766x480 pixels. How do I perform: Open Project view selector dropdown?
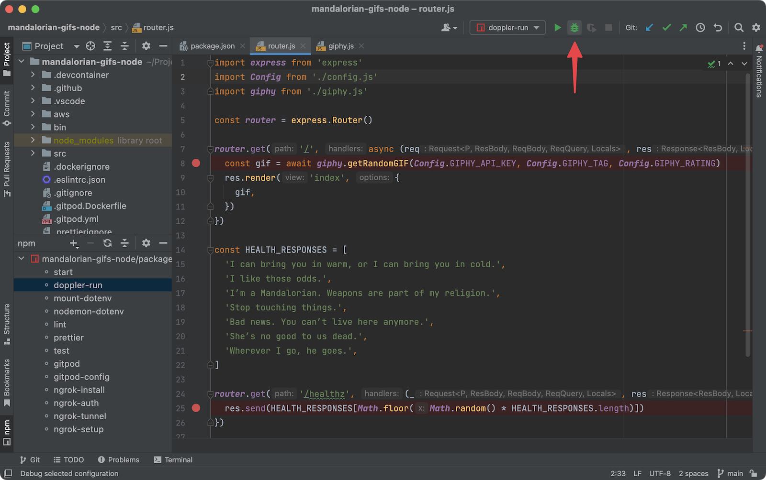pyautogui.click(x=51, y=46)
